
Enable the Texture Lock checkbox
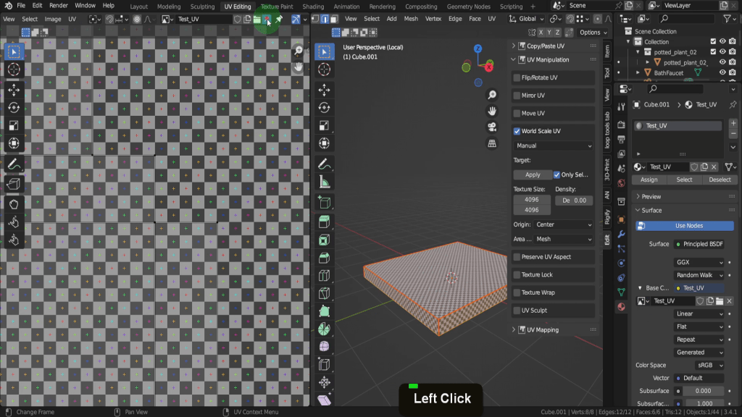point(517,275)
